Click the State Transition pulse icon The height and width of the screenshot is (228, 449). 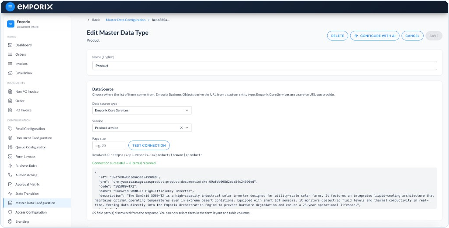(x=10, y=194)
